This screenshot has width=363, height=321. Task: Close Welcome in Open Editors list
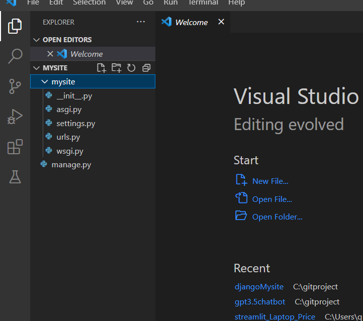pyautogui.click(x=50, y=54)
